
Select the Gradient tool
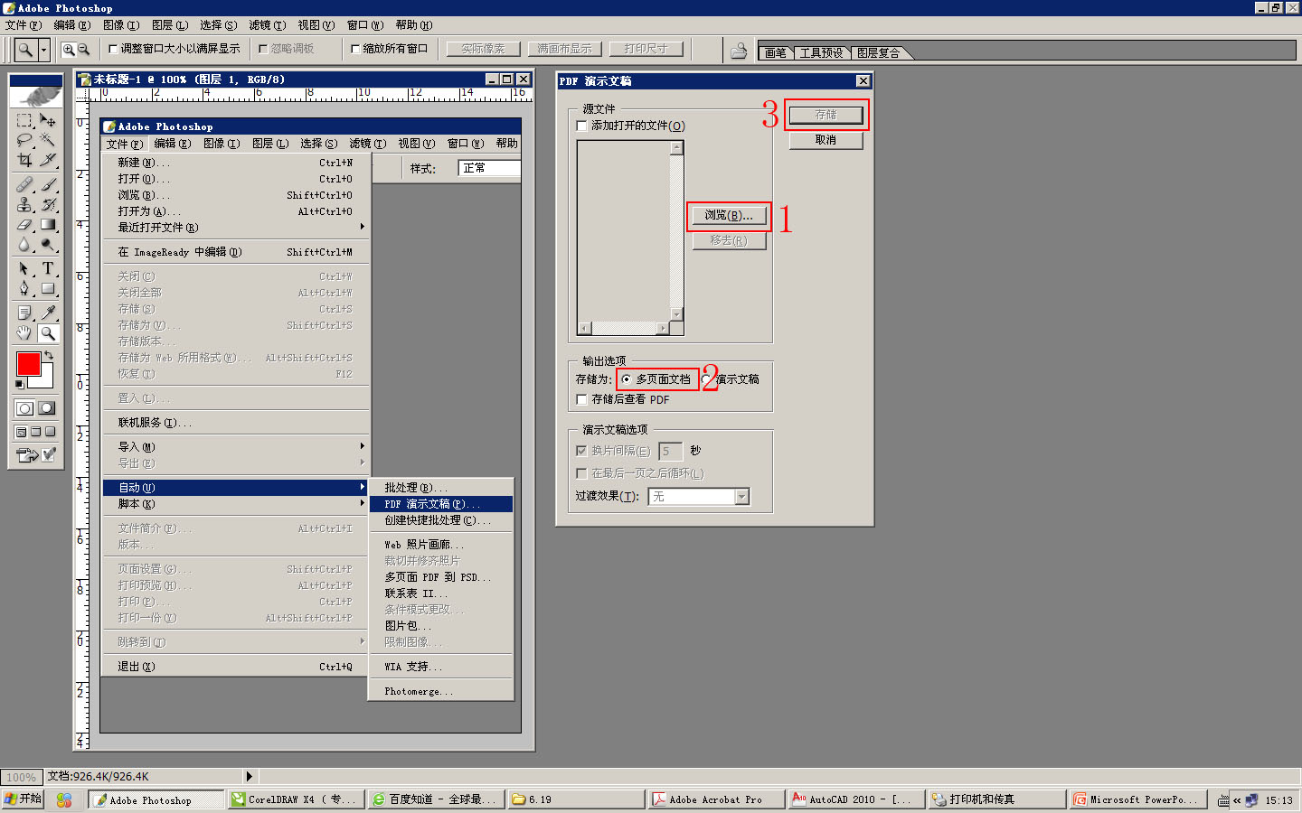tap(48, 224)
